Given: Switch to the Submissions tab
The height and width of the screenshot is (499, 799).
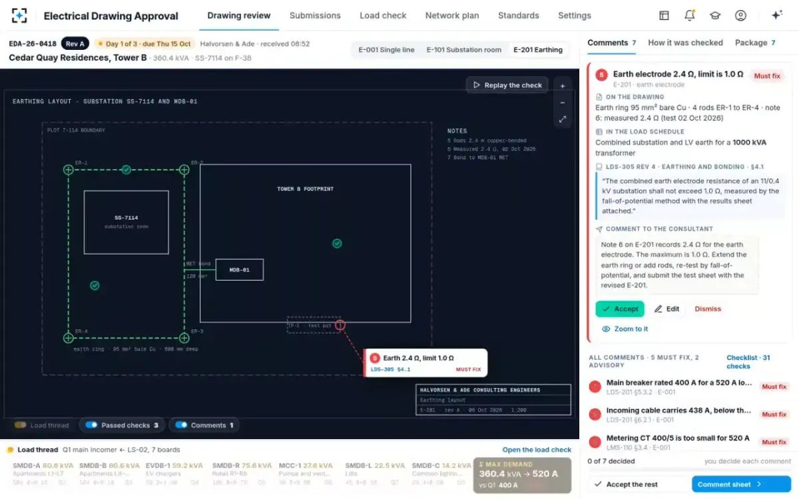Looking at the screenshot, I should [315, 15].
